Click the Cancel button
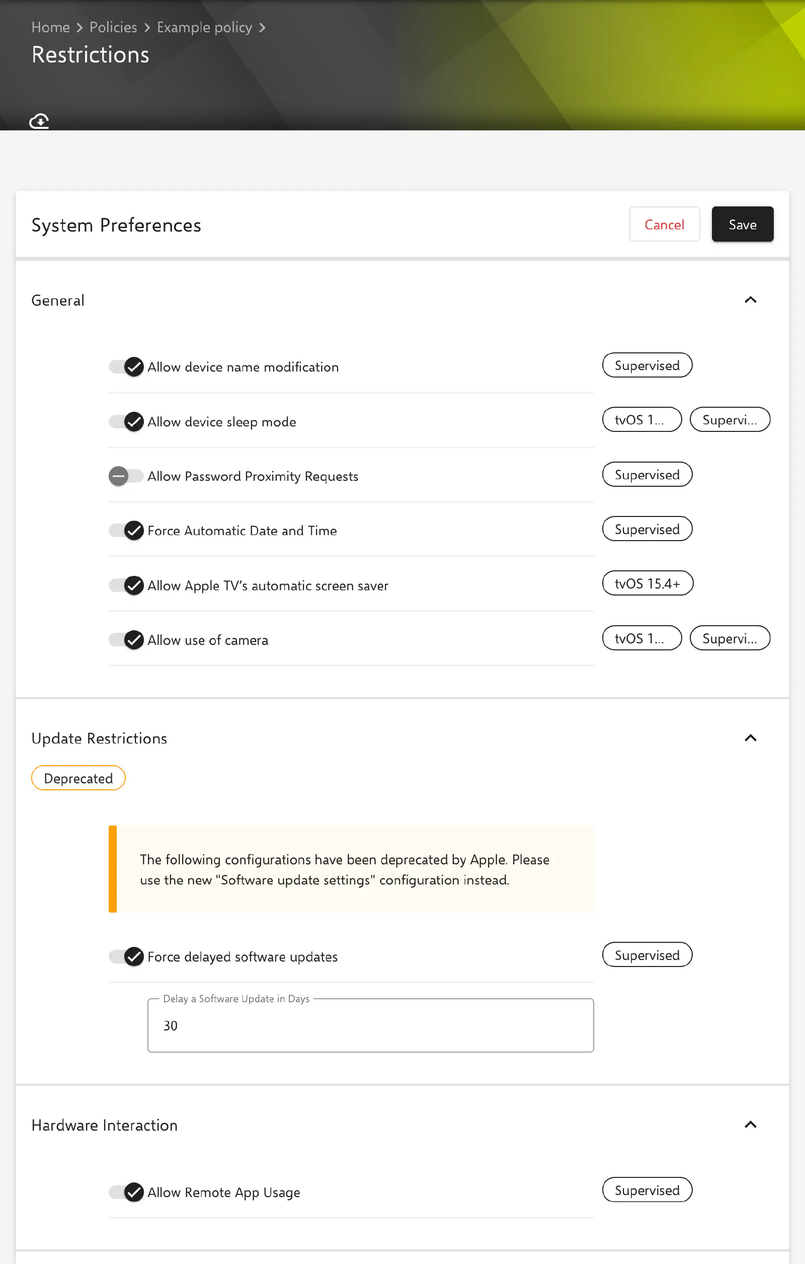Image resolution: width=805 pixels, height=1264 pixels. point(664,224)
